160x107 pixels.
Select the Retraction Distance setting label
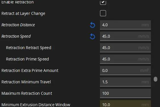coord(18,25)
